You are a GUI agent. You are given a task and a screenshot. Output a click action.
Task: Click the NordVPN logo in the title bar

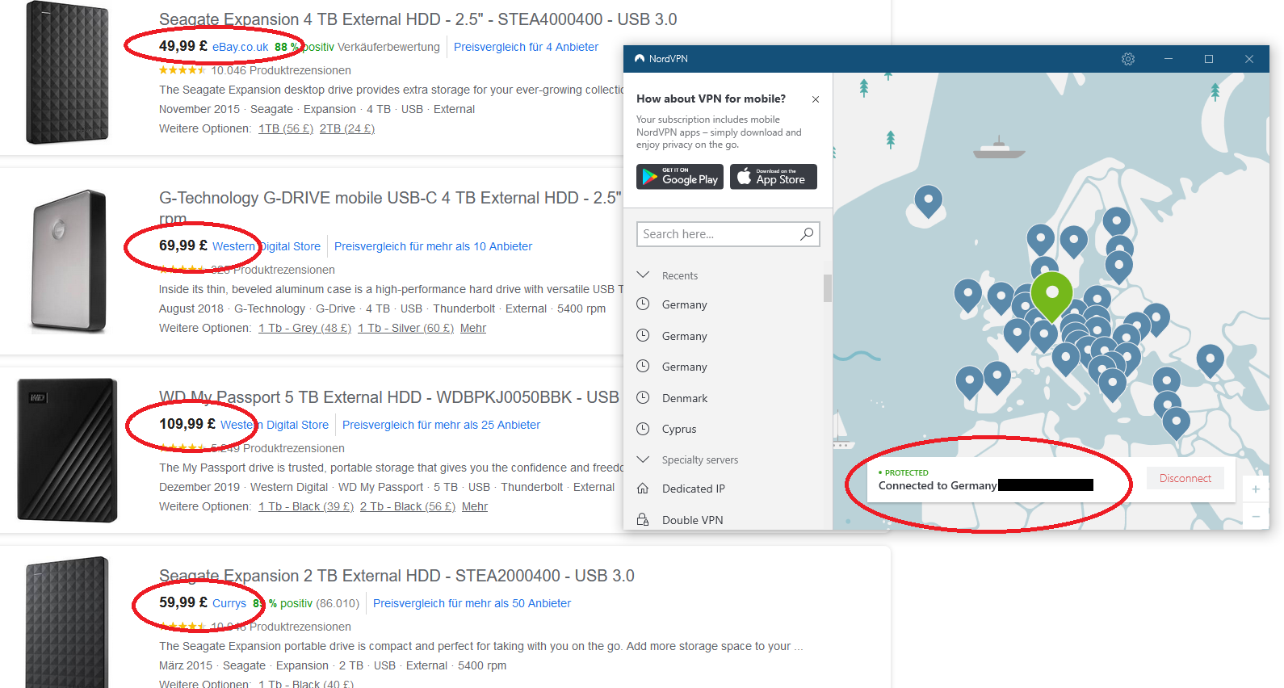coord(640,59)
